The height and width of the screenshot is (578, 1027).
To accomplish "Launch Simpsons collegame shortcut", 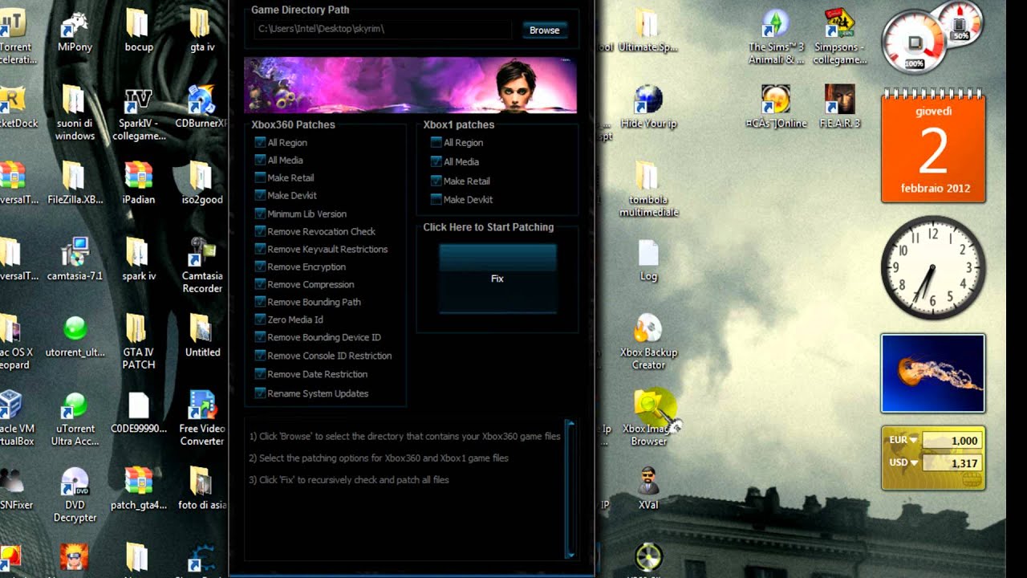I will point(840,36).
